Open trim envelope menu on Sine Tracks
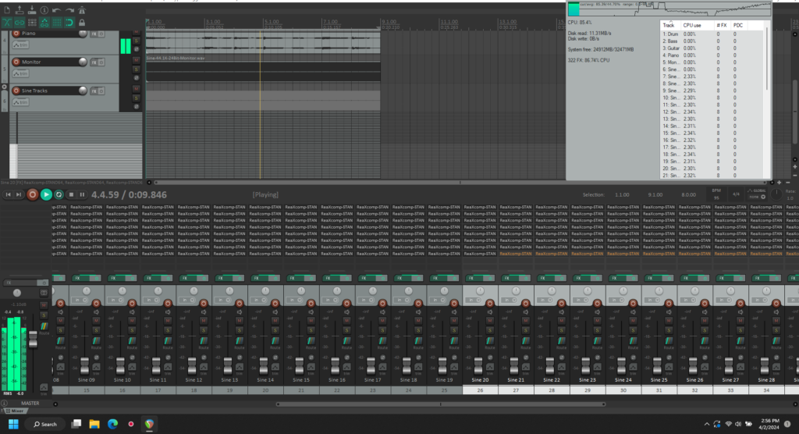This screenshot has height=434, width=799. pos(20,102)
